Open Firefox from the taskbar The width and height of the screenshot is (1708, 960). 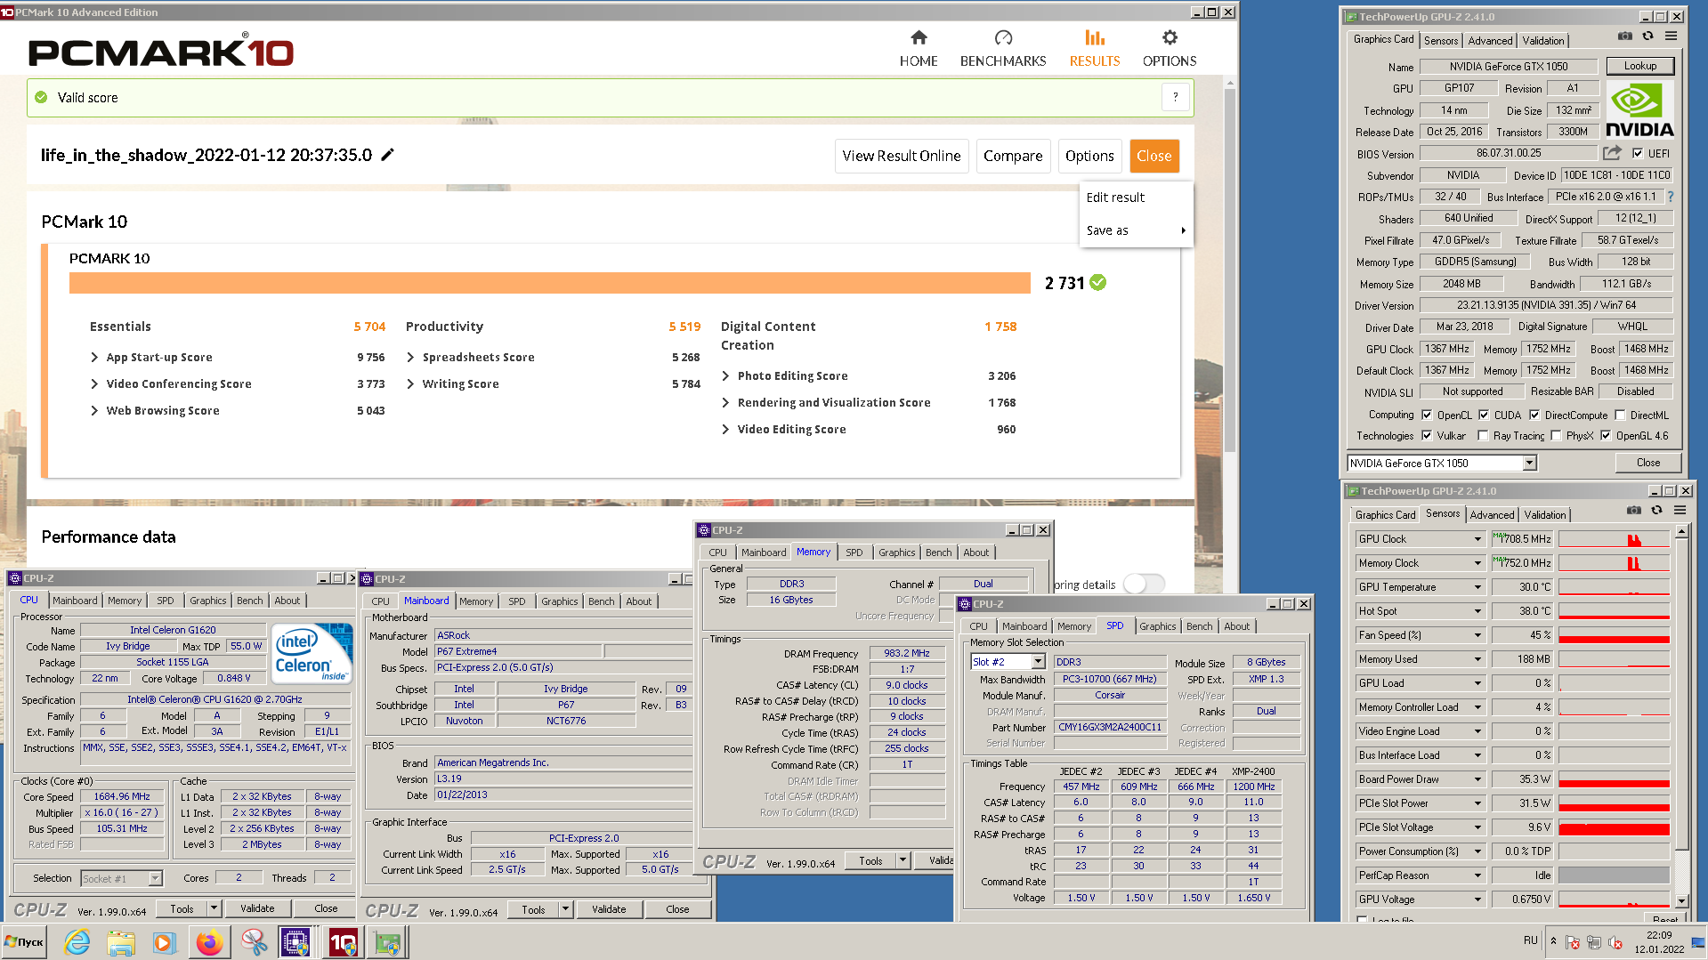(x=209, y=941)
